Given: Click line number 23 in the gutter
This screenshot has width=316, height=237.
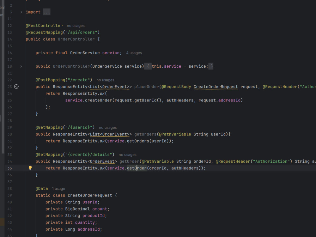Looking at the screenshot, I should click(x=10, y=87).
